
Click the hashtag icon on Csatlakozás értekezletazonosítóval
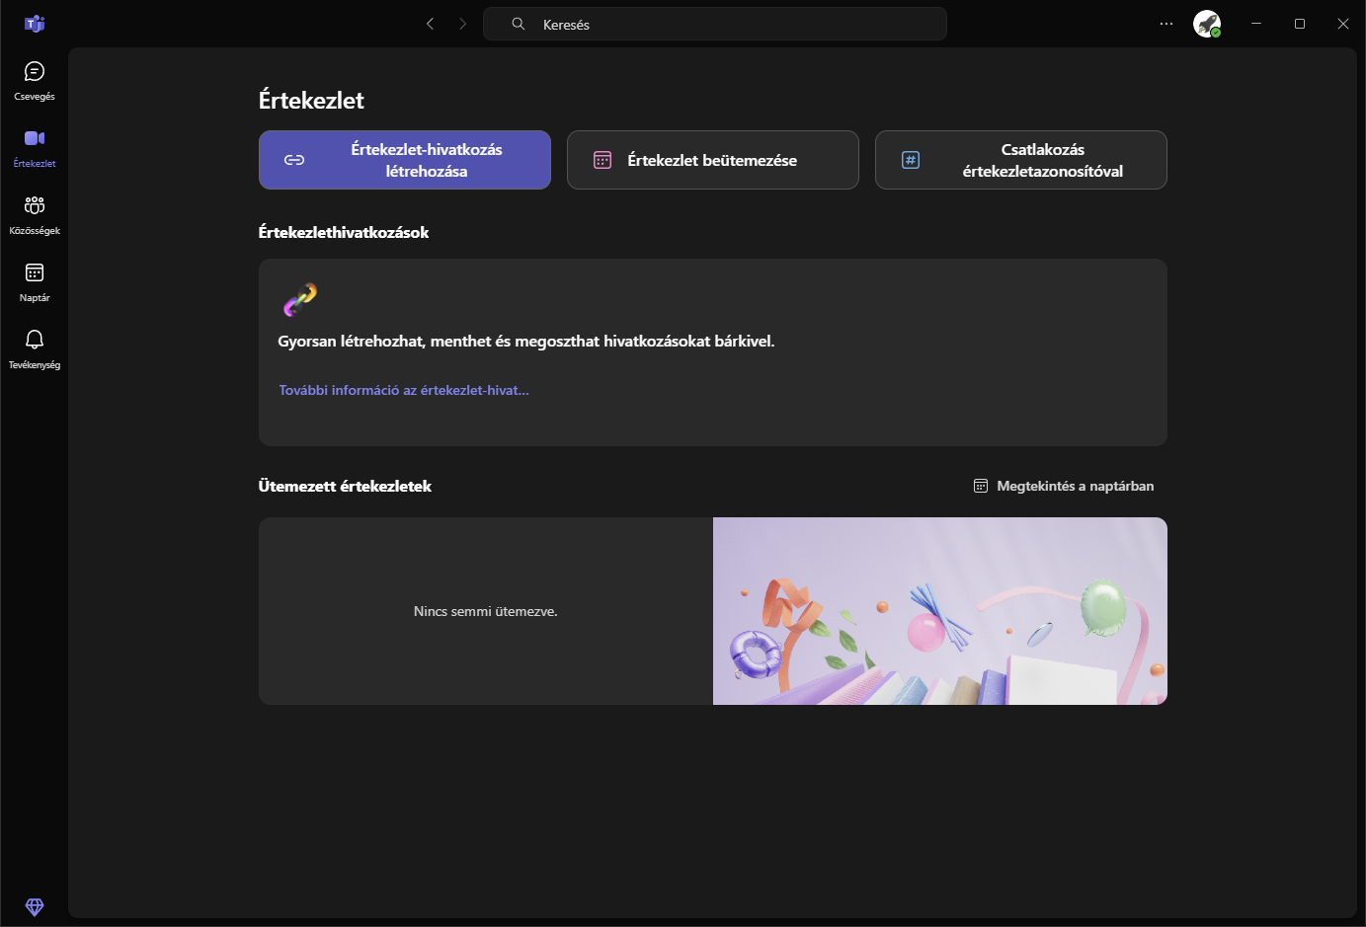910,159
